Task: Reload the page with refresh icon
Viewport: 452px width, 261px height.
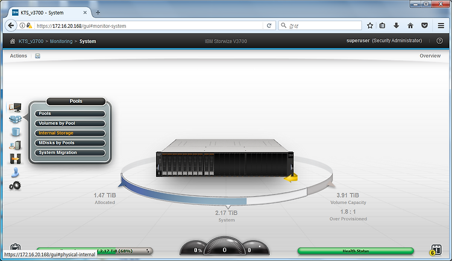Action: pos(269,26)
